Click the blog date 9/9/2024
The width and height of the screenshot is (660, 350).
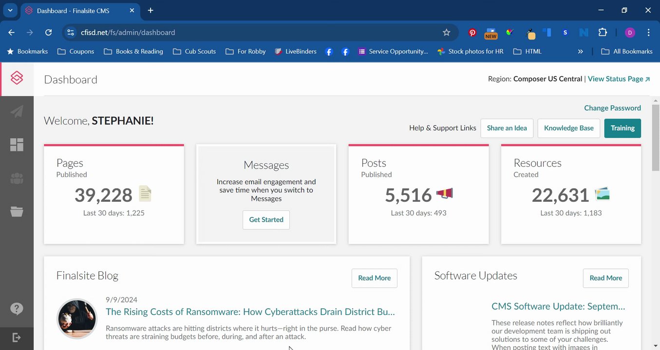121,300
